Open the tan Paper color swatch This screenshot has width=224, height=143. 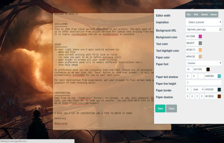tap(200, 56)
